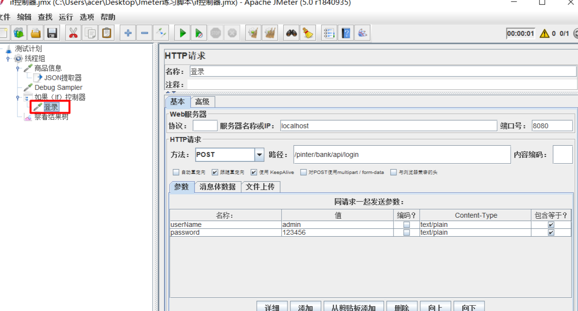Enable 与浏览器兼容的头 checkbox
The image size is (578, 311).
click(393, 172)
